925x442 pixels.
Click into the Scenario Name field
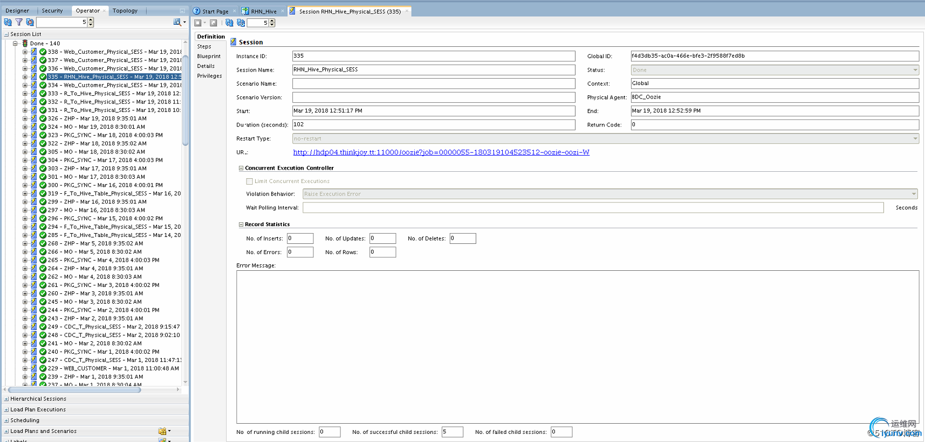point(433,83)
